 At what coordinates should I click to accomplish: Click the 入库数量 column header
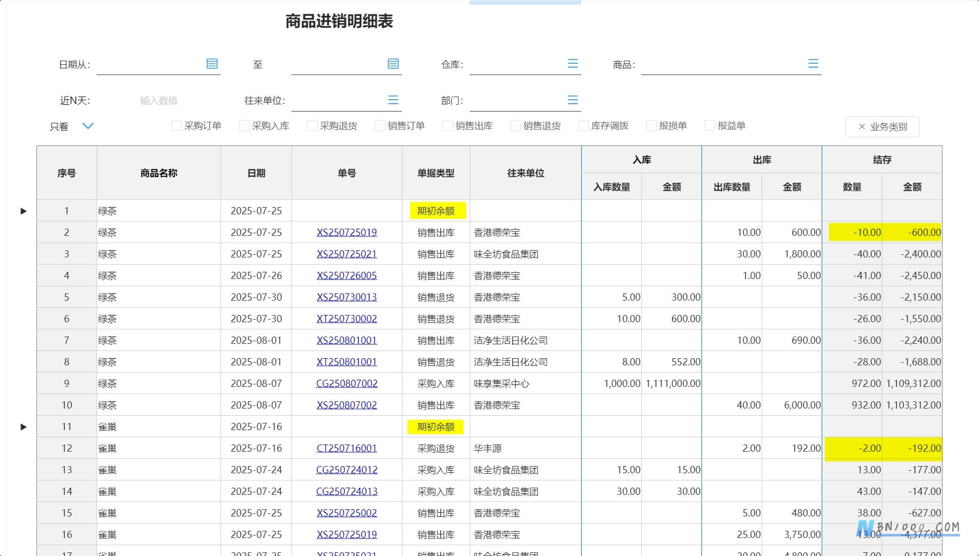click(612, 187)
